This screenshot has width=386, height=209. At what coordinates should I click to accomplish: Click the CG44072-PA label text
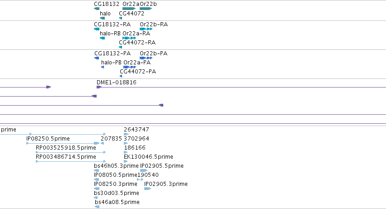pos(138,72)
